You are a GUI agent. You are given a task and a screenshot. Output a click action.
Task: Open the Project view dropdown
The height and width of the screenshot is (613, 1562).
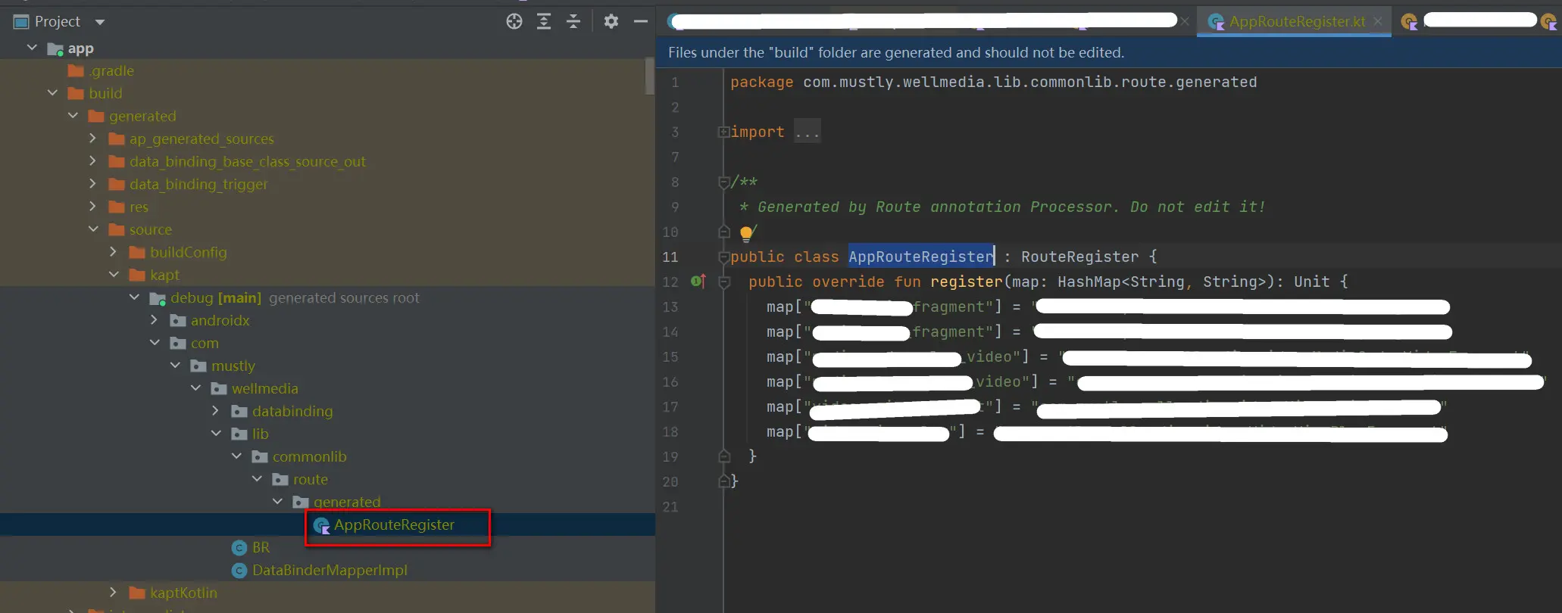[x=100, y=22]
